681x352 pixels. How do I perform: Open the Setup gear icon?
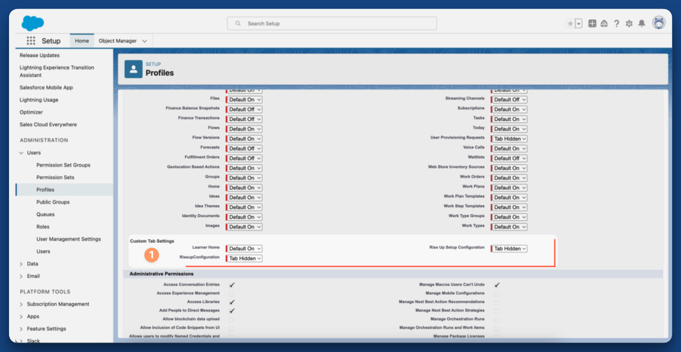629,24
